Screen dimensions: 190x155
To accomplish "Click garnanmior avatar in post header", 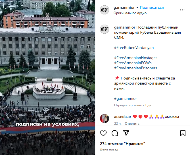I will (105, 10).
